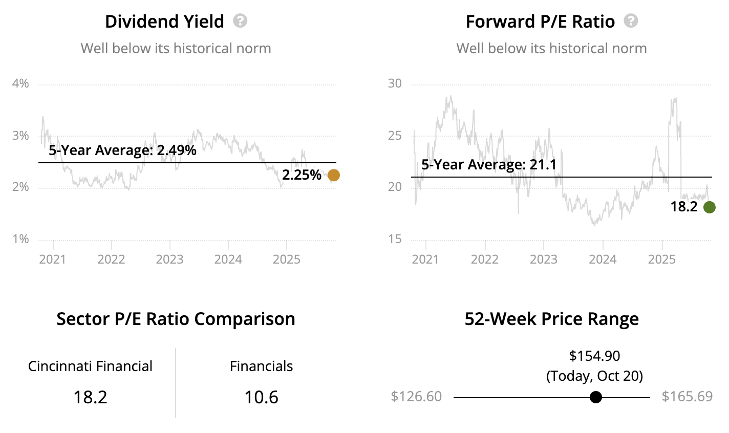
Task: Click the Cincinnati Financial company label
Action: point(90,366)
